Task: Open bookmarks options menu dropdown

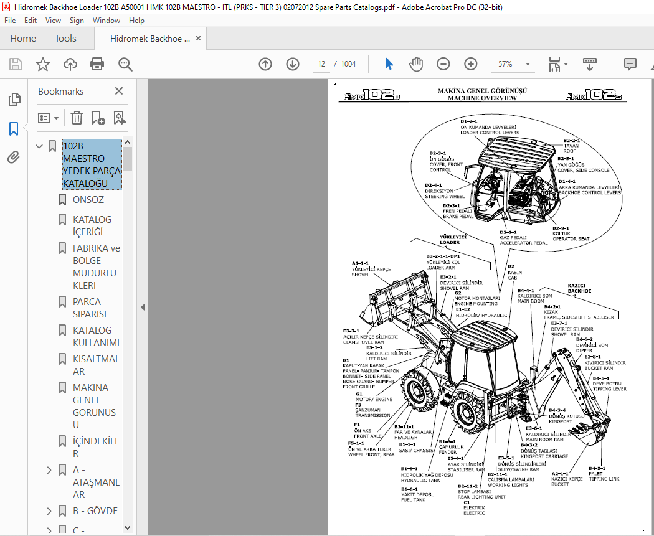Action: pyautogui.click(x=49, y=118)
